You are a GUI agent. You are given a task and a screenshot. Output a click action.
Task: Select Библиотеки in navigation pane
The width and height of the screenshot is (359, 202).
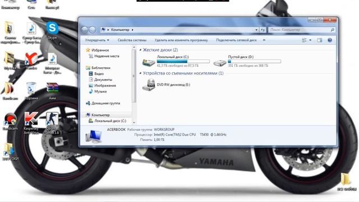pos(101,68)
